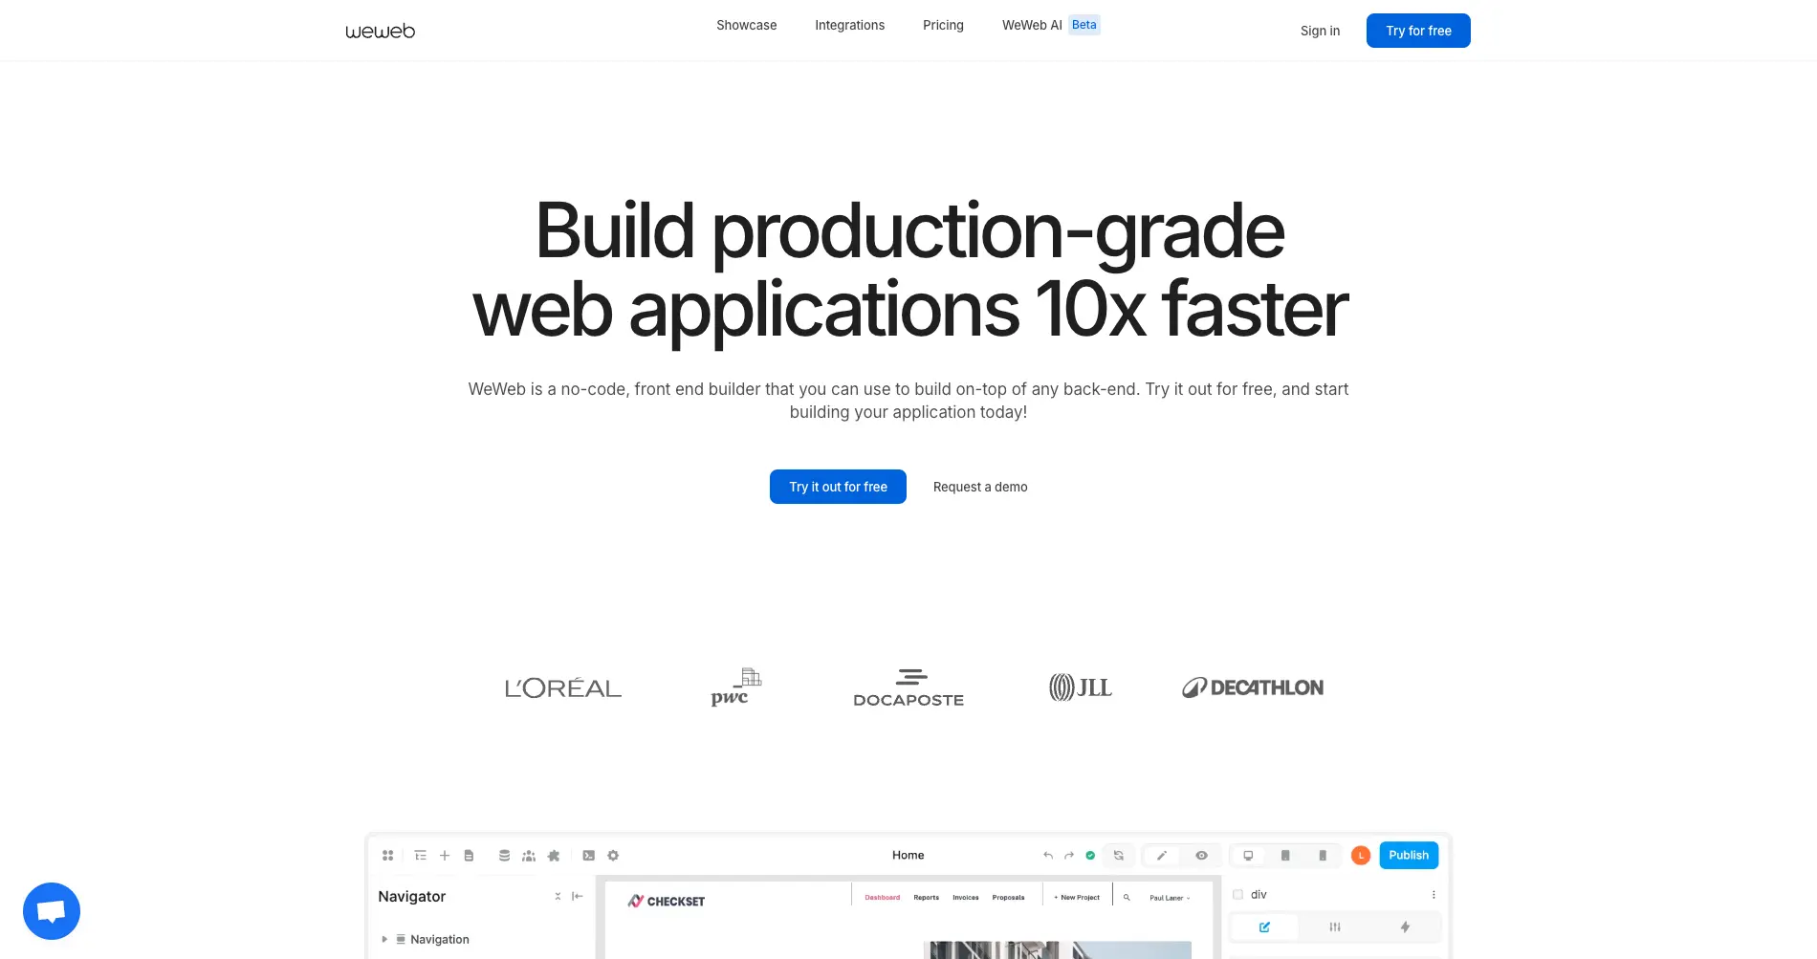Click New Project in Checkset preview
The width and height of the screenshot is (1817, 959).
pyautogui.click(x=1077, y=898)
